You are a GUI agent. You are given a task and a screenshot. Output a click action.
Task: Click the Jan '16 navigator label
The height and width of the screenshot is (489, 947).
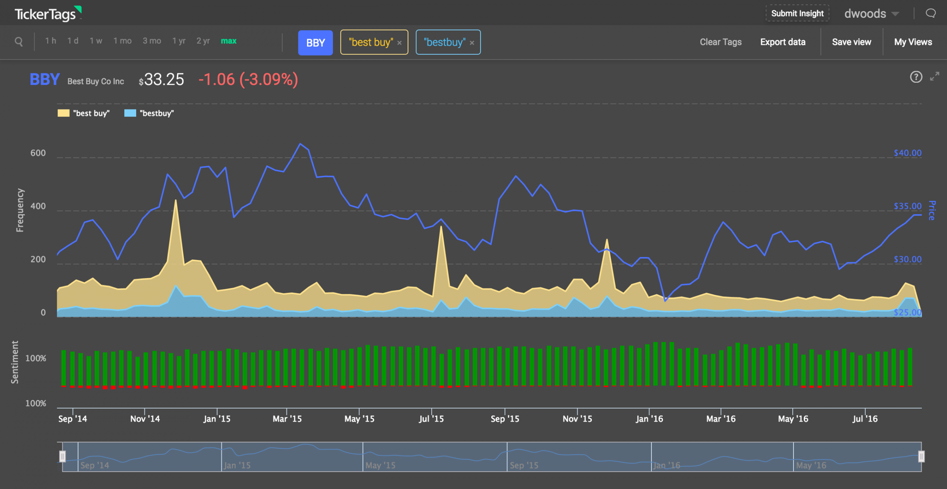click(666, 465)
